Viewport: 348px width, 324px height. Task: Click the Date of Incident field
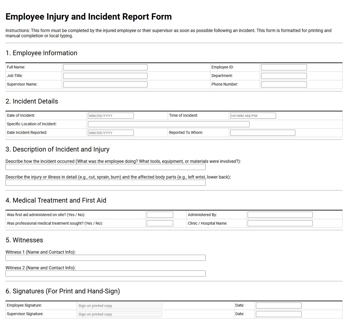[x=111, y=116]
